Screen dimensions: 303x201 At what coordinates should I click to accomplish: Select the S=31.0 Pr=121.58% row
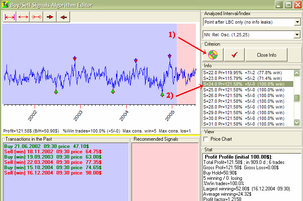[x=248, y=124]
